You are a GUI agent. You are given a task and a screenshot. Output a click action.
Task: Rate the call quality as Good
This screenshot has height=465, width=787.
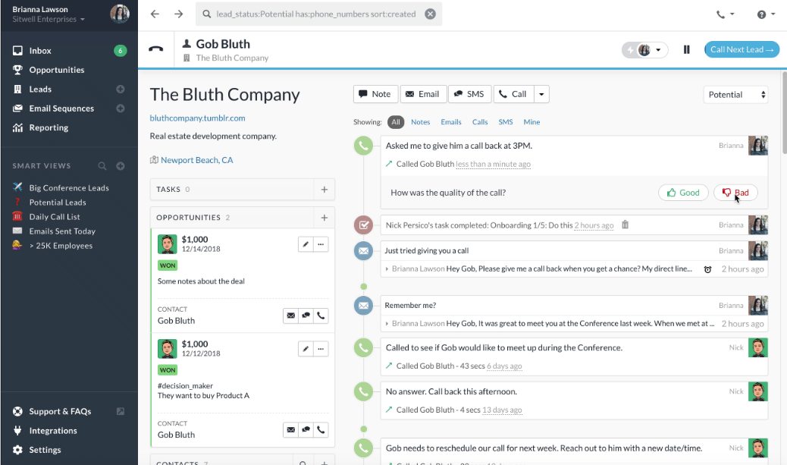[x=682, y=192]
